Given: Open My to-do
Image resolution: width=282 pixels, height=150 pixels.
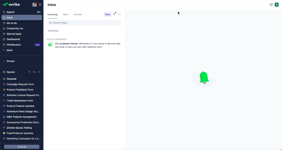Looking at the screenshot, I should (x=21, y=23).
